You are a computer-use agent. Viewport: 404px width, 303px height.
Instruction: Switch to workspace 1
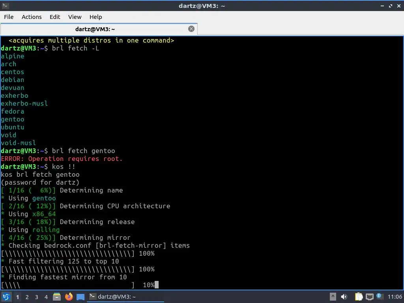click(17, 297)
